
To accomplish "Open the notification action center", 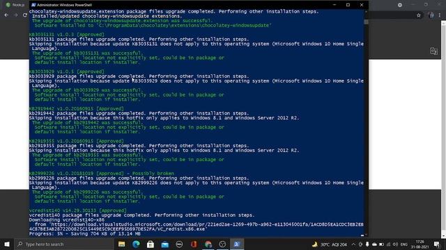I will (437, 244).
